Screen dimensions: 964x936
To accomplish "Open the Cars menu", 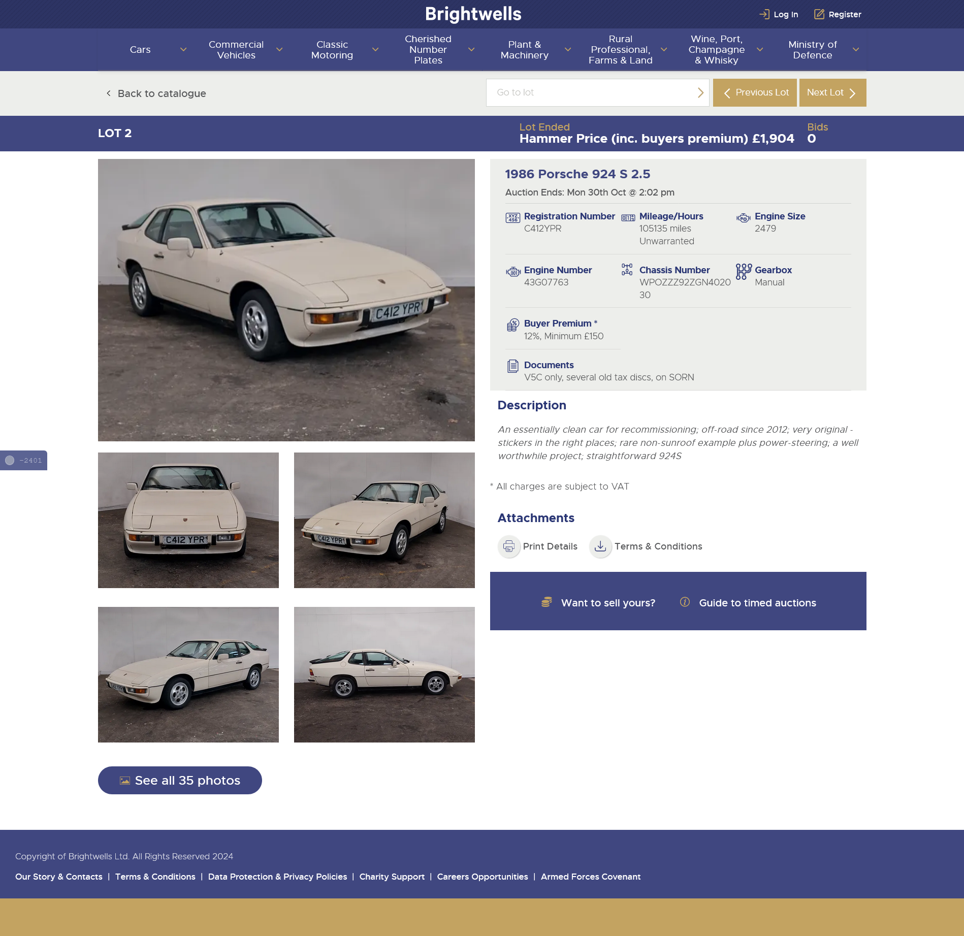I will [140, 50].
